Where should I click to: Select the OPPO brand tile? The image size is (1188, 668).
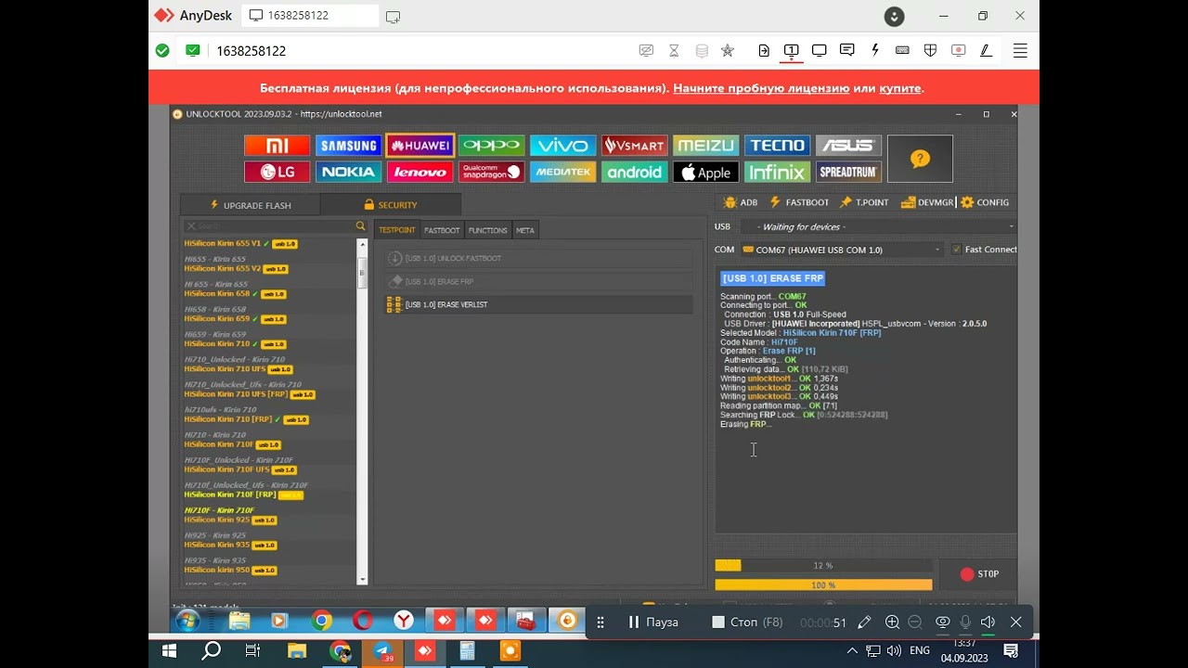[491, 146]
